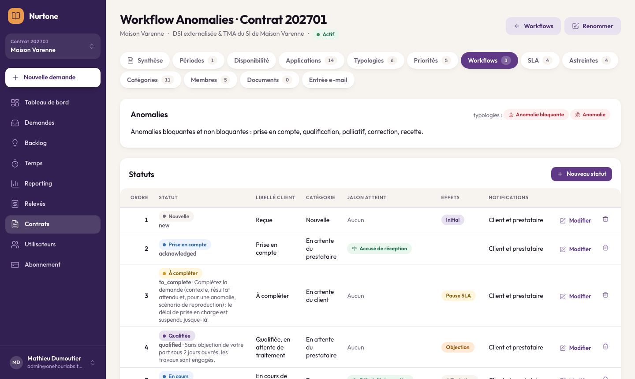
Task: Go to the Demandes inbox
Action: (x=53, y=123)
